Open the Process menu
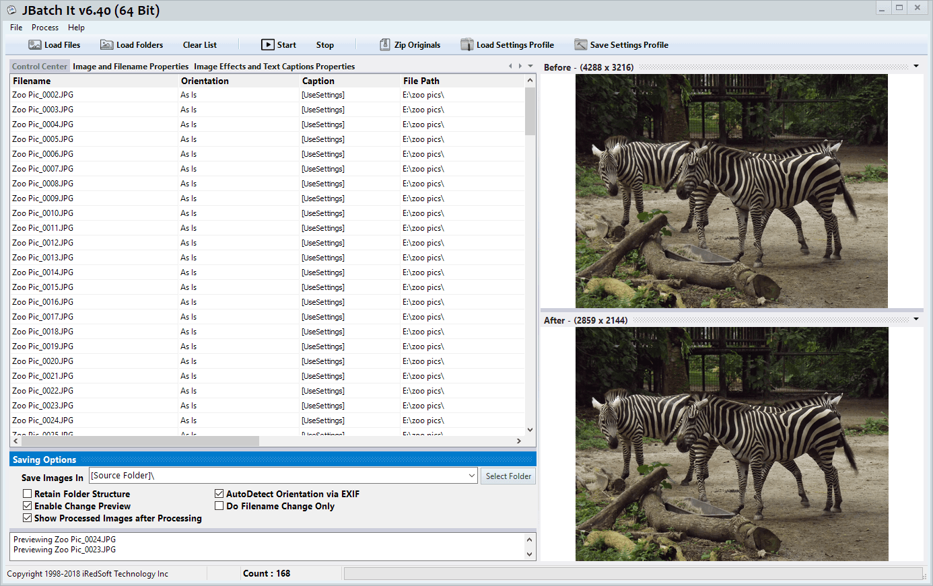The image size is (933, 586). pyautogui.click(x=45, y=28)
